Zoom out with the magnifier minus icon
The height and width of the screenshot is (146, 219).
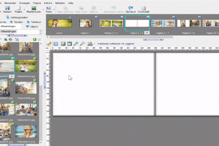(82, 44)
